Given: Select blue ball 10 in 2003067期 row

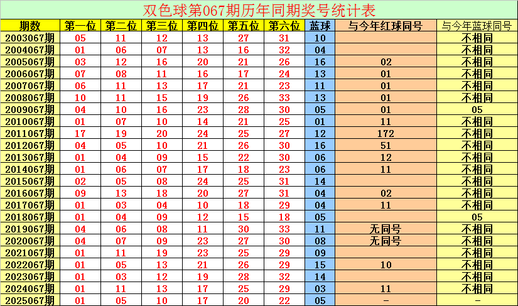Looking at the screenshot, I should pos(320,38).
